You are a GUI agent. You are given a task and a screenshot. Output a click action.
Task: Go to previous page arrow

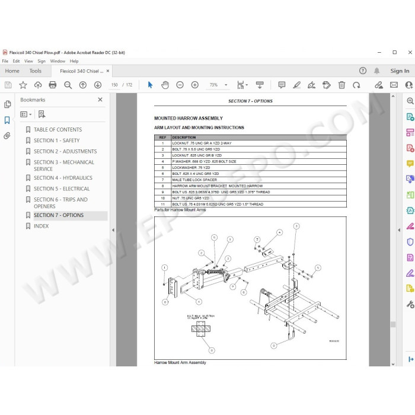pos(83,85)
